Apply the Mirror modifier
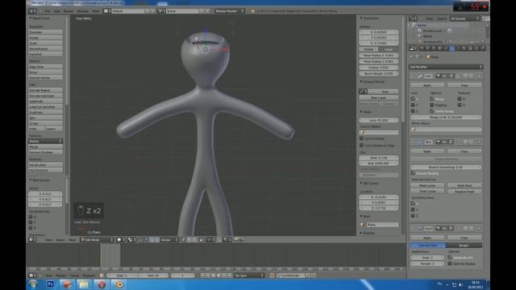Screen dimensions: 516x290 pos(427,85)
